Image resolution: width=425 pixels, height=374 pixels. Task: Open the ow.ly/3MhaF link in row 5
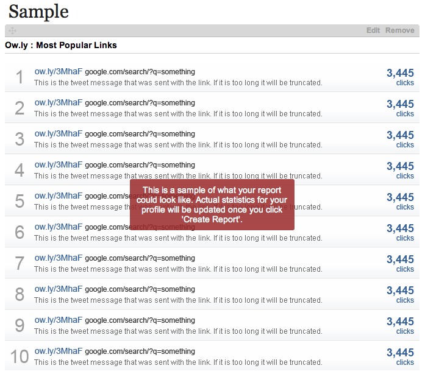click(x=58, y=196)
